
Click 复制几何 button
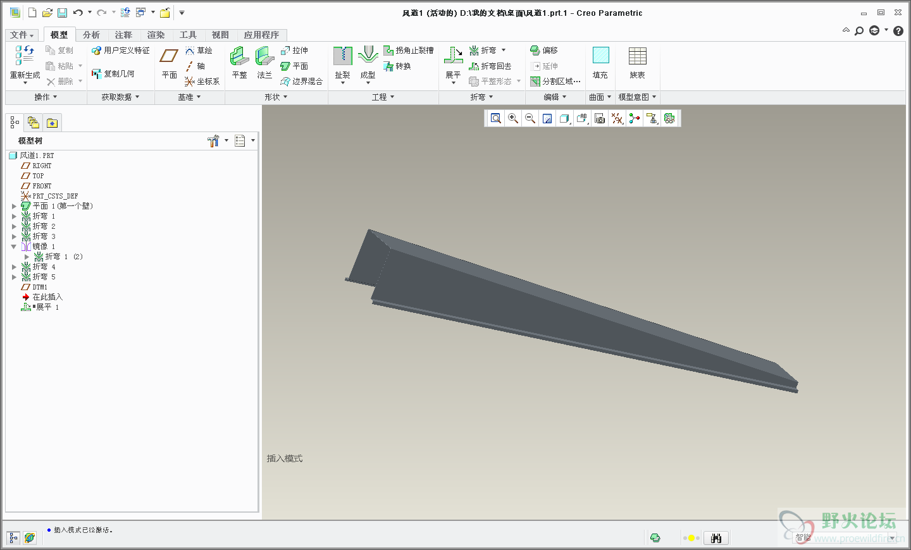coord(113,74)
